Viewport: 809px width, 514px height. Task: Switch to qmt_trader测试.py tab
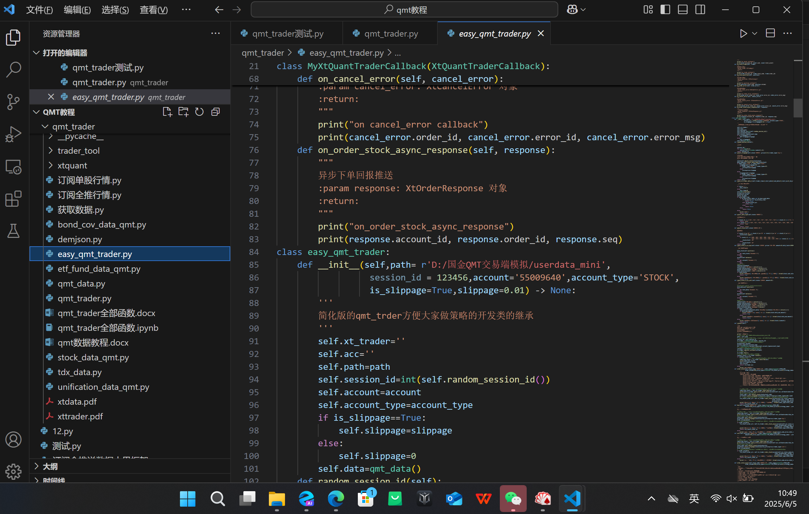point(287,34)
